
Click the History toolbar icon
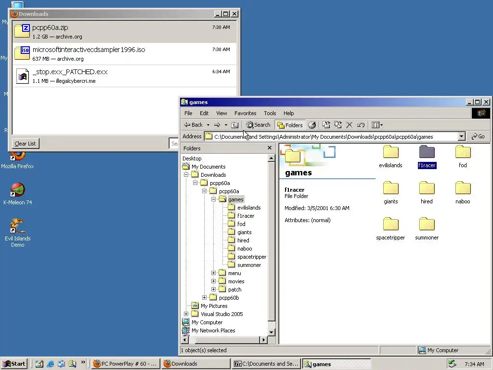(x=312, y=125)
